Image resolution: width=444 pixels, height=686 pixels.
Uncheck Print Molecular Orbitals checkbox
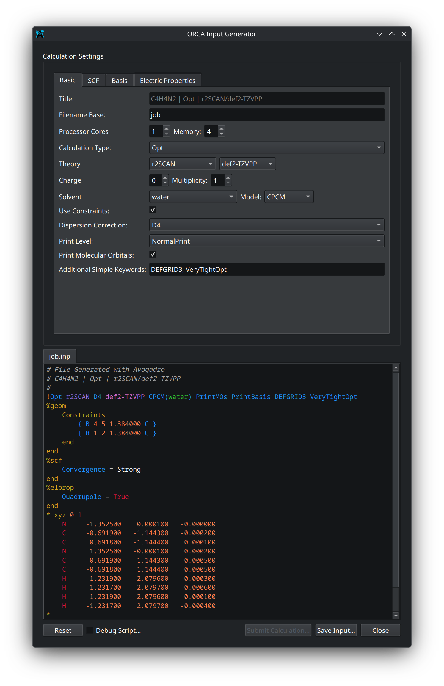point(153,254)
